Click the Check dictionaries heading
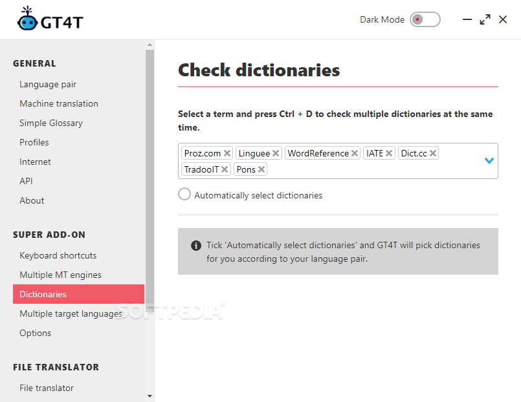 (259, 70)
